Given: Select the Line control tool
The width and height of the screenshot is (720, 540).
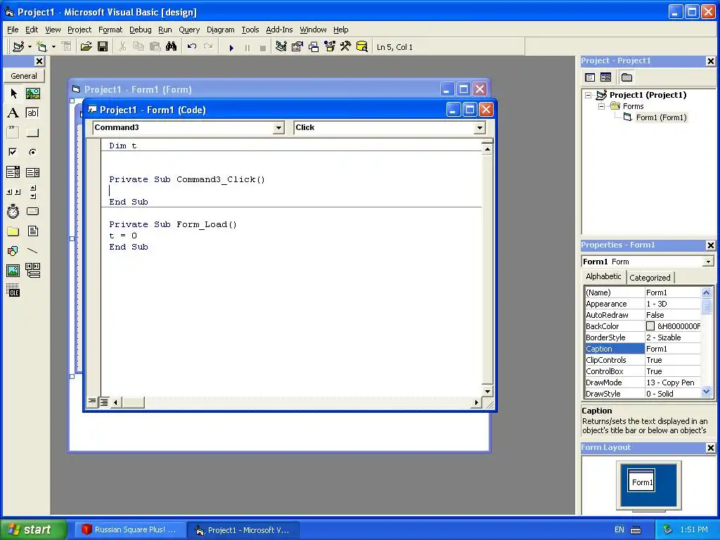Looking at the screenshot, I should [x=32, y=251].
